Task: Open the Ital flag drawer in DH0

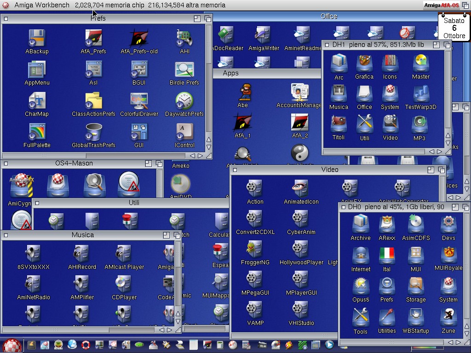Action: 387,256
